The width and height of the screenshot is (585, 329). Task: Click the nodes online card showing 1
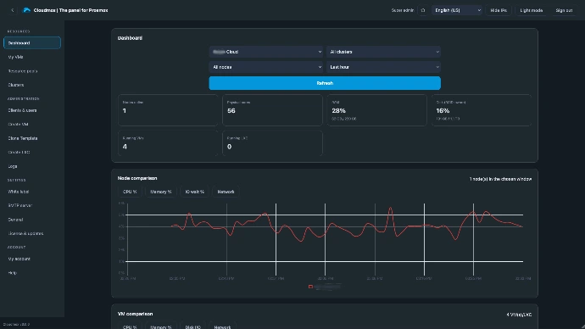[x=168, y=110]
